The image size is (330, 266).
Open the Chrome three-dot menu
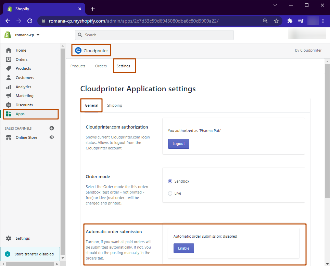(x=323, y=21)
